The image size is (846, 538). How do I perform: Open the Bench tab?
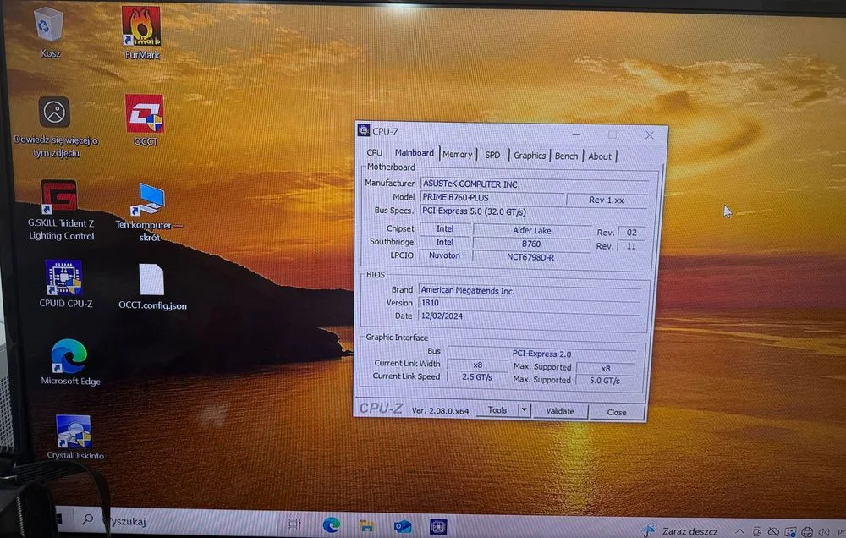pyautogui.click(x=566, y=156)
